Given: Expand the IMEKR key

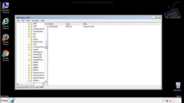Looking at the screenshot, I should coord(29,68).
